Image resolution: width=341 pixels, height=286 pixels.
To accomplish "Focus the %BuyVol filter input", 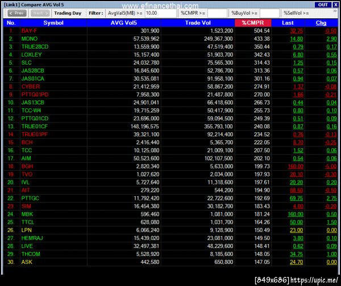I will pos(269,13).
